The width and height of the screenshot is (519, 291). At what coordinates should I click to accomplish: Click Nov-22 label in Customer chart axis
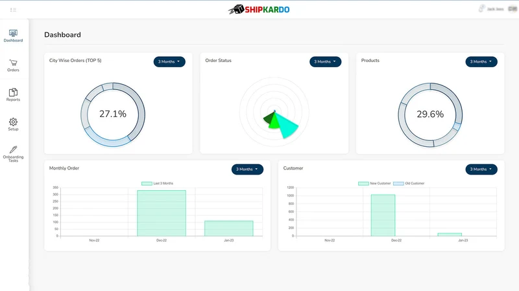tap(330, 240)
